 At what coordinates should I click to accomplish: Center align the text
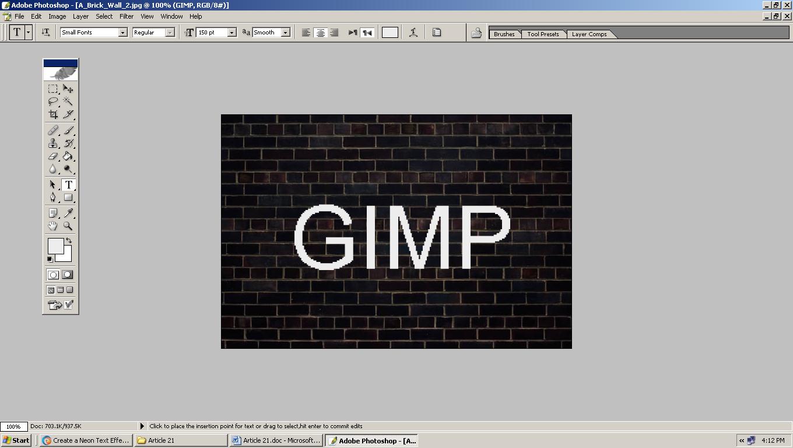(320, 33)
